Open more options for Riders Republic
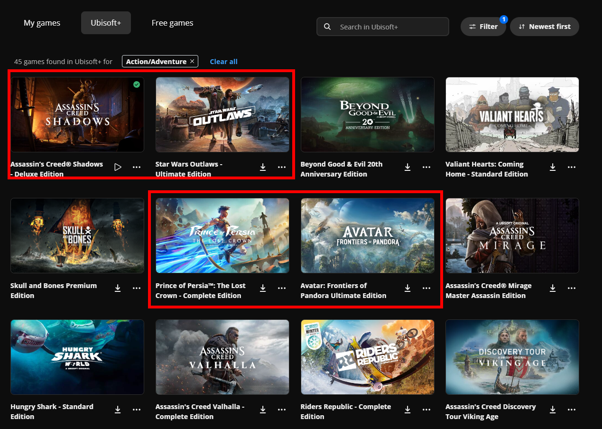 (426, 410)
